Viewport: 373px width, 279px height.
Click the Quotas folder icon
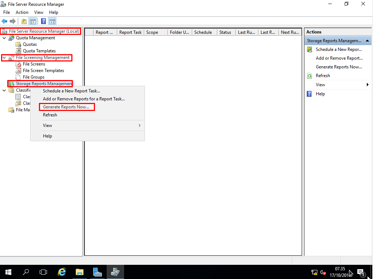(x=18, y=44)
